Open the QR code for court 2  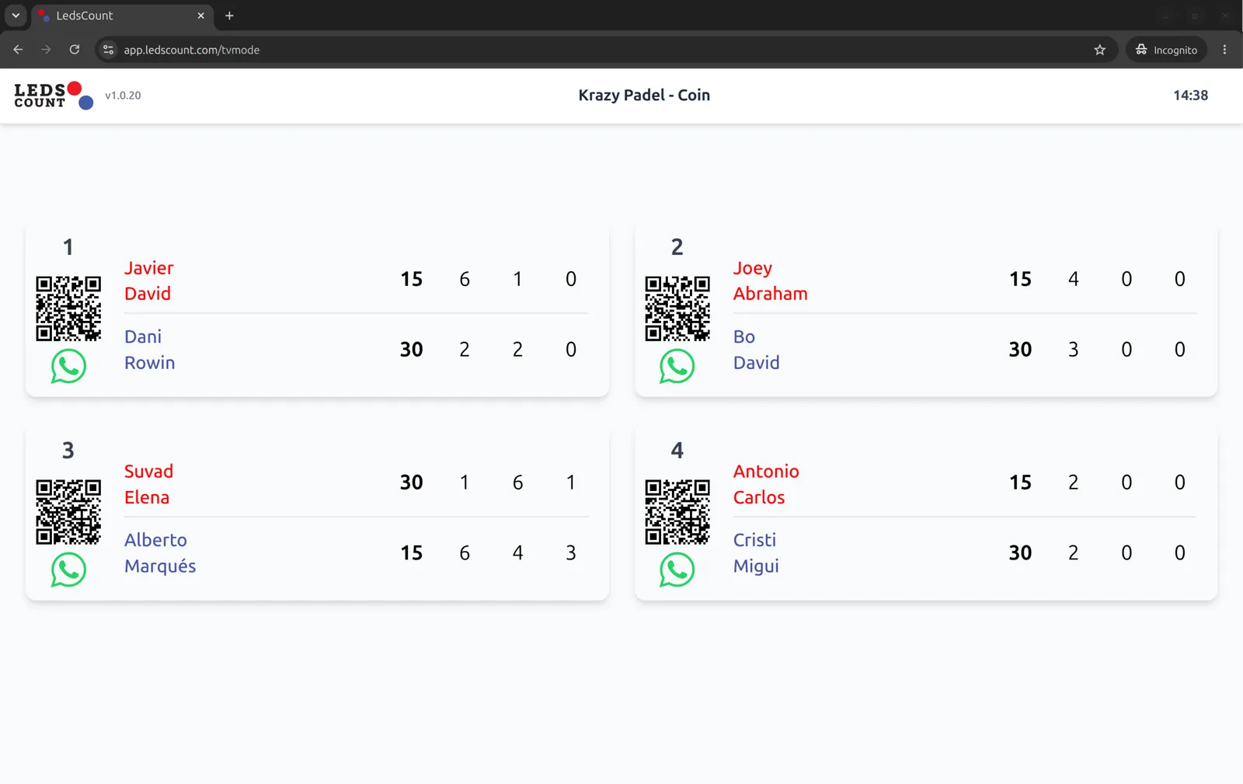point(677,308)
